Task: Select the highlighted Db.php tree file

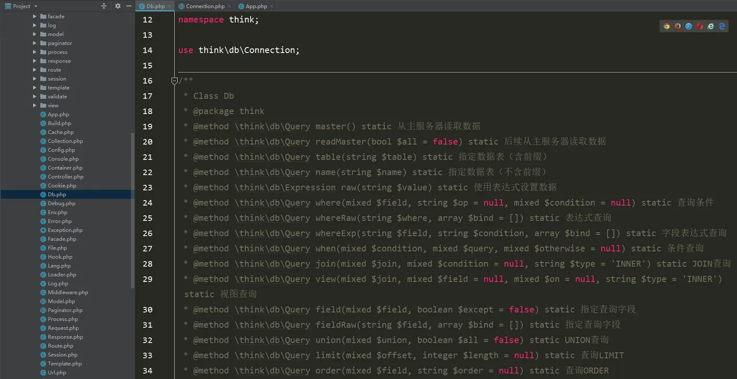Action: click(67, 194)
